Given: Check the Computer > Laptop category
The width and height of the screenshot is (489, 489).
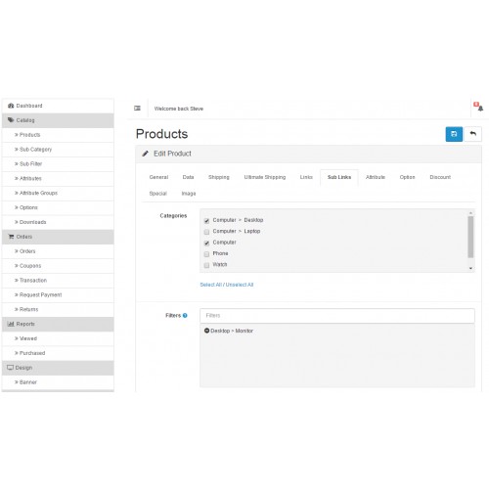Looking at the screenshot, I should [206, 232].
